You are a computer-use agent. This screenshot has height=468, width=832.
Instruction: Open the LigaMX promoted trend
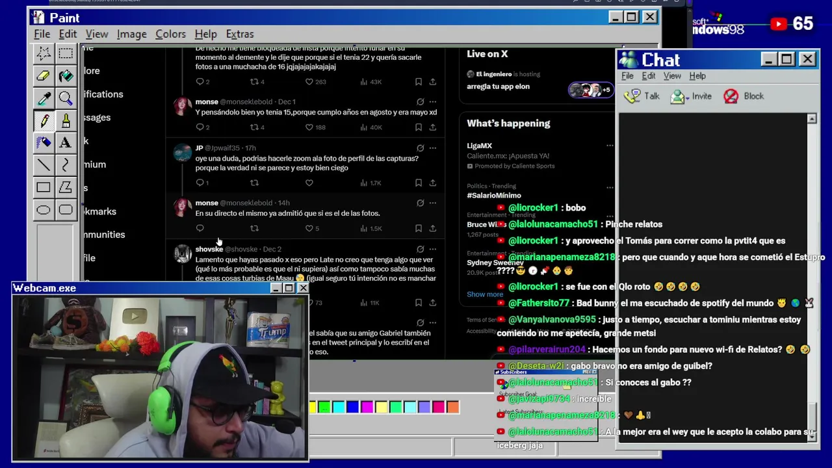tap(478, 146)
